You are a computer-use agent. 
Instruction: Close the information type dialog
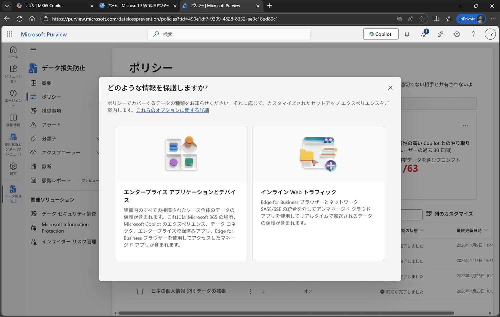(x=390, y=88)
